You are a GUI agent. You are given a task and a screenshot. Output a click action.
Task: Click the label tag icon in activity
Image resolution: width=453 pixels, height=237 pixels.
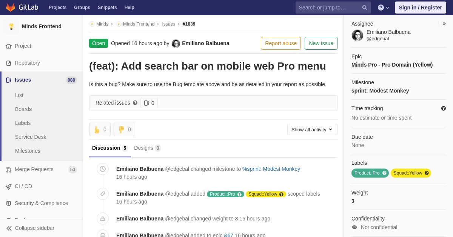pyautogui.click(x=103, y=194)
